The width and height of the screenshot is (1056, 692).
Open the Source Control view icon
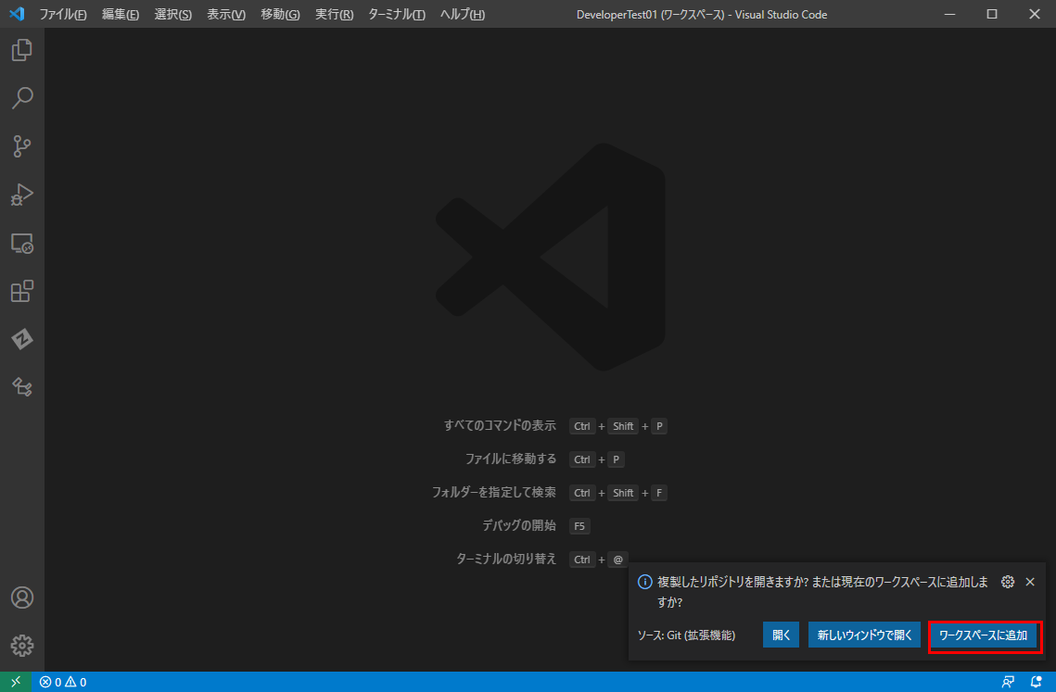coord(22,146)
